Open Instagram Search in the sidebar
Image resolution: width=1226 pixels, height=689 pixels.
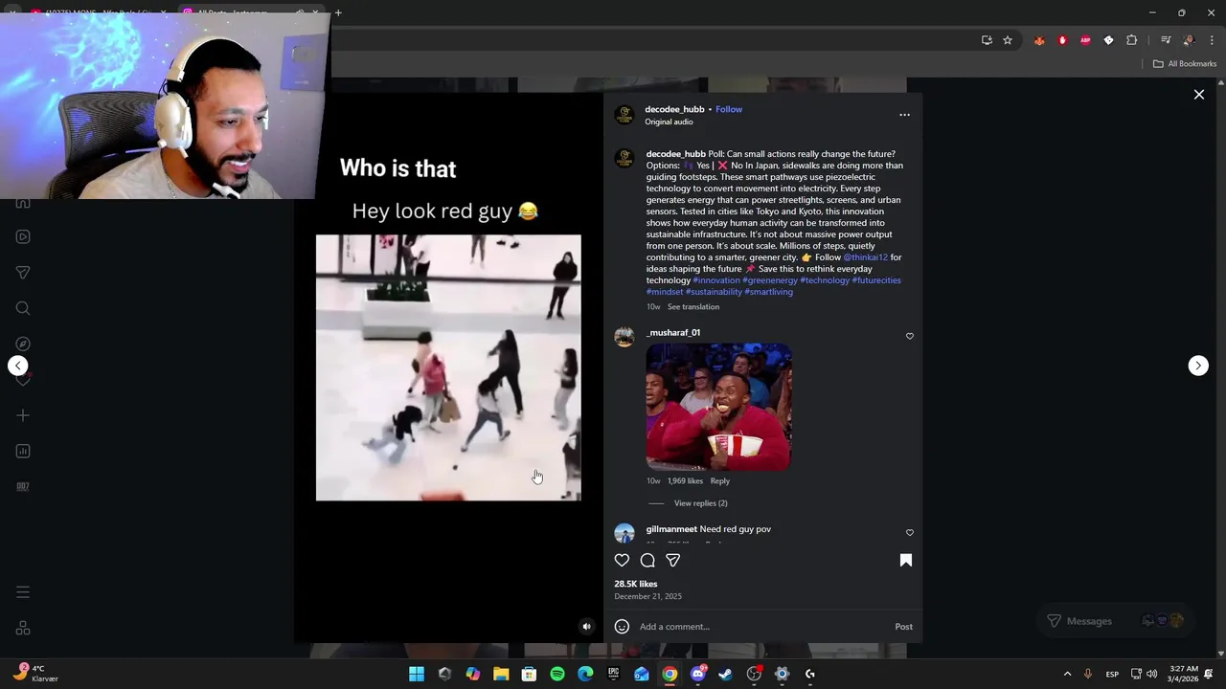coord(23,308)
